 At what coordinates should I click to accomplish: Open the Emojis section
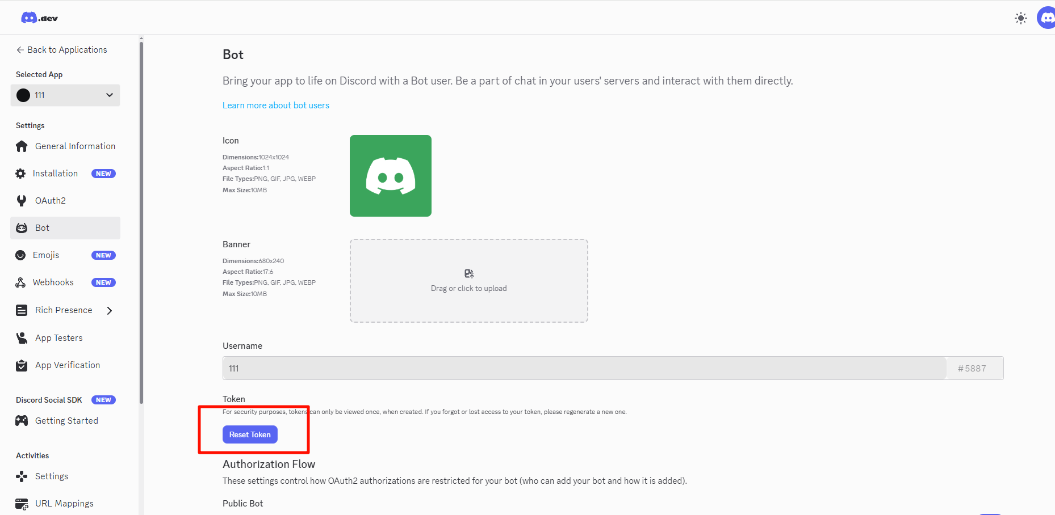click(47, 255)
